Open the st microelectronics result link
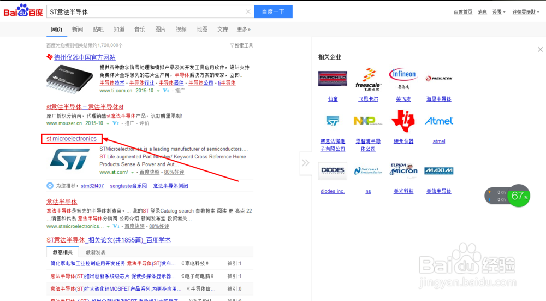This screenshot has width=546, height=301. [x=72, y=139]
